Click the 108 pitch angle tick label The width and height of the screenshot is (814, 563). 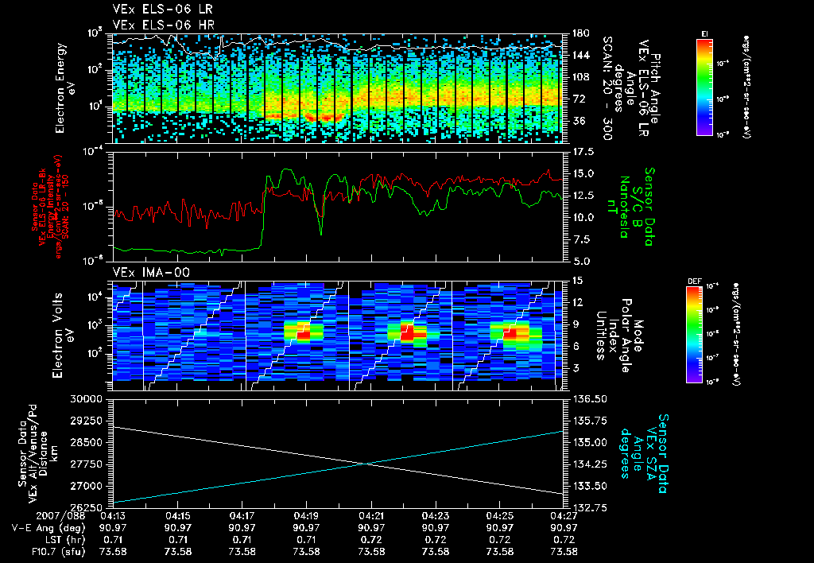tap(581, 77)
